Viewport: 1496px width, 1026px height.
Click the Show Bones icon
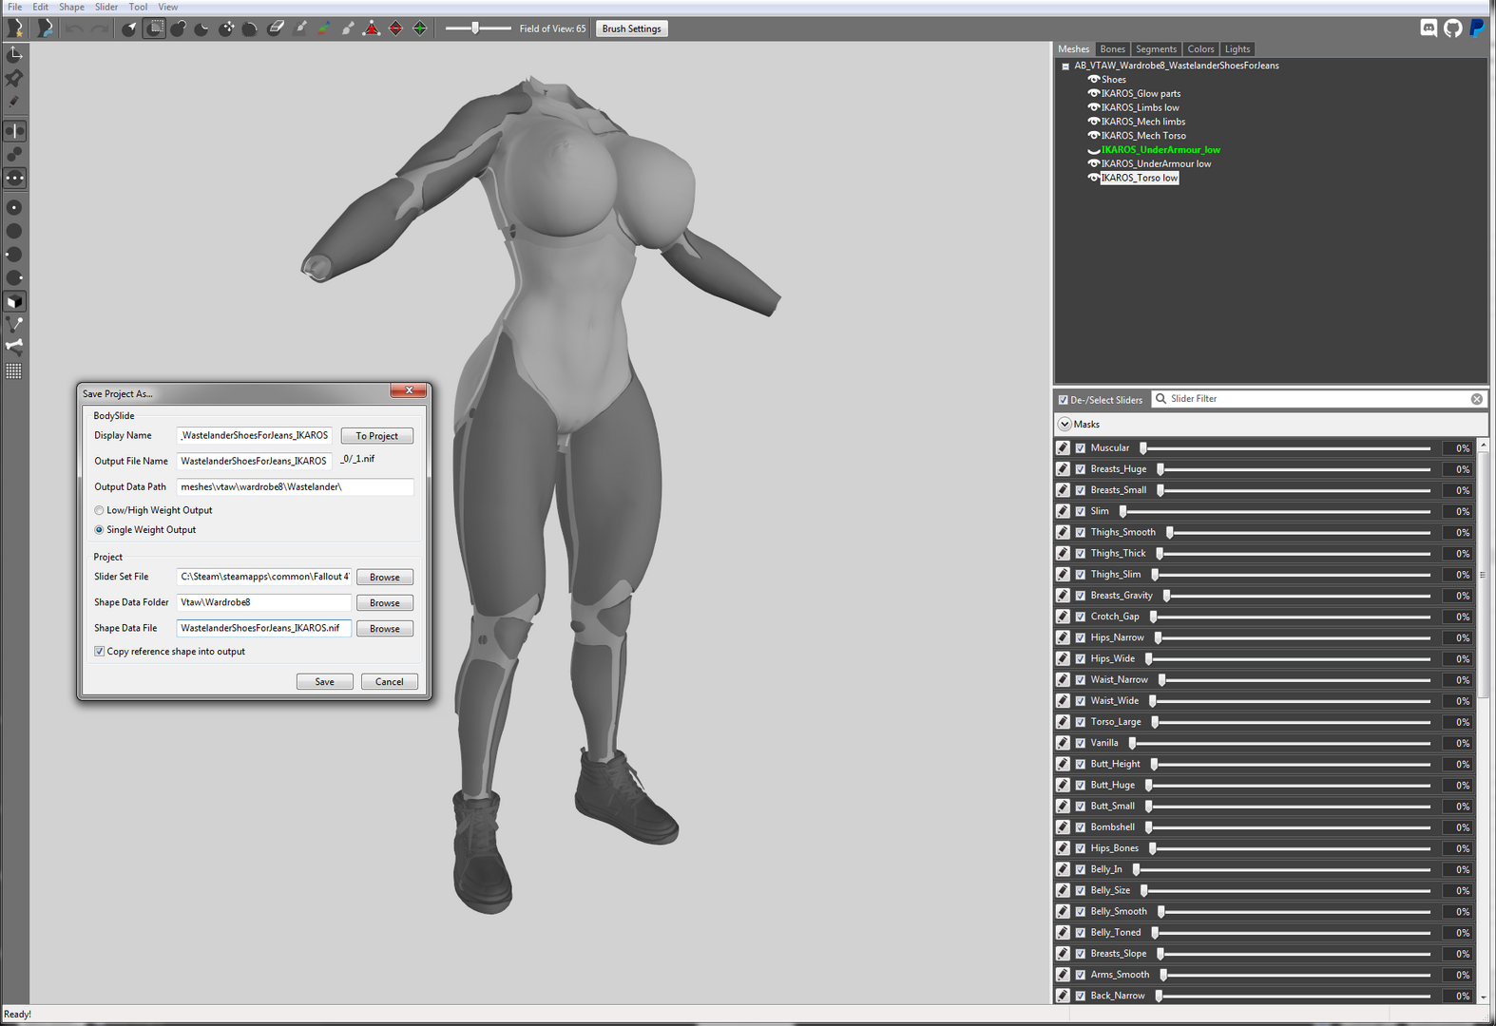(14, 347)
